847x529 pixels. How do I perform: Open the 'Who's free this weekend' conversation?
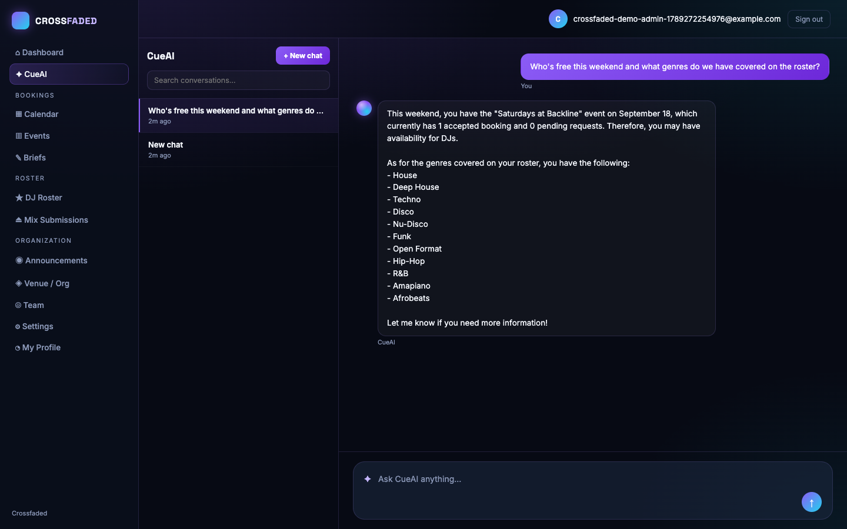pos(238,115)
